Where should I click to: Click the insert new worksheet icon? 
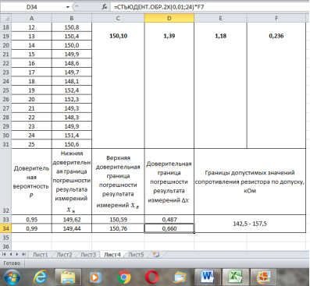point(156,255)
